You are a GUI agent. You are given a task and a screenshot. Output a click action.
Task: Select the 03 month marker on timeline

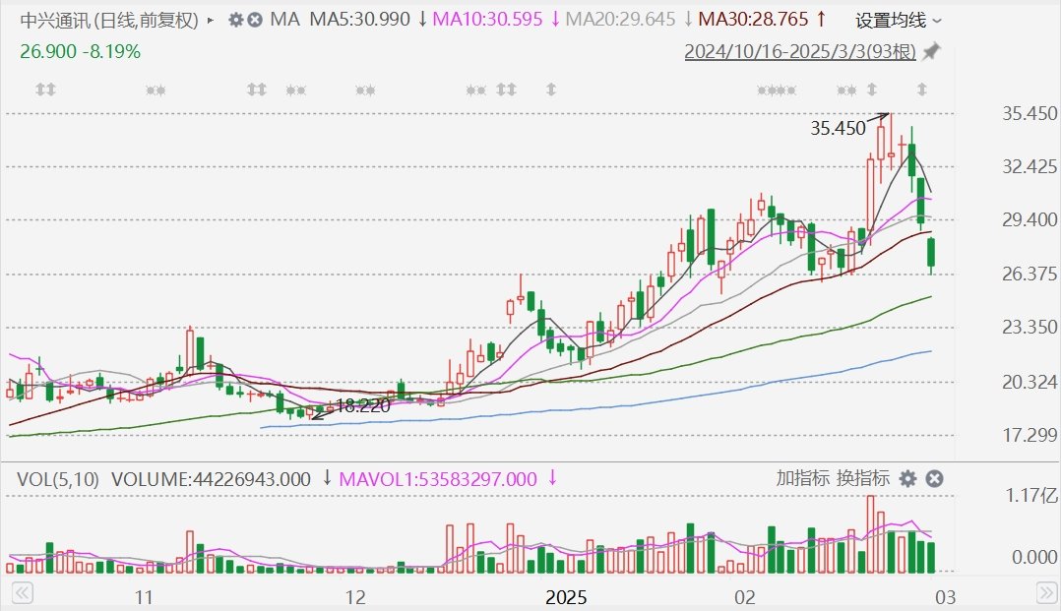point(945,597)
